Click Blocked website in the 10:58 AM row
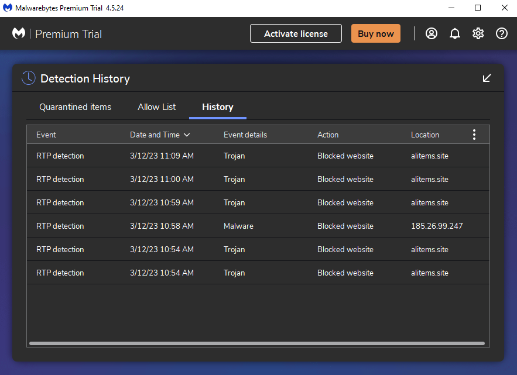The height and width of the screenshot is (375, 517). 345,226
